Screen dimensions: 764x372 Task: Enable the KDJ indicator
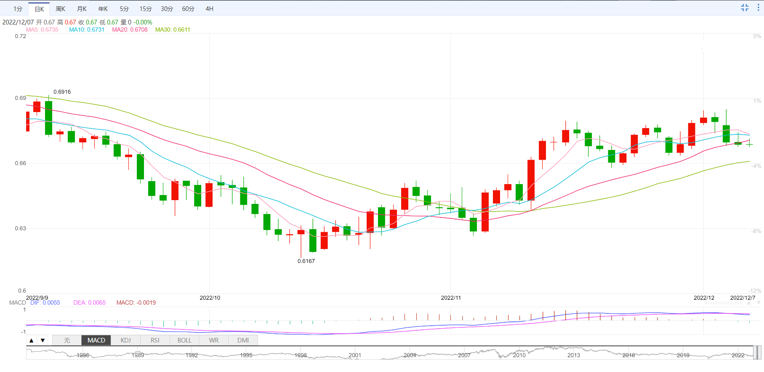[x=125, y=340]
